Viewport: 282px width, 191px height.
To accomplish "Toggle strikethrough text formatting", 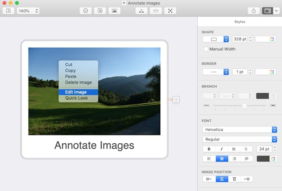I will point(246,149).
